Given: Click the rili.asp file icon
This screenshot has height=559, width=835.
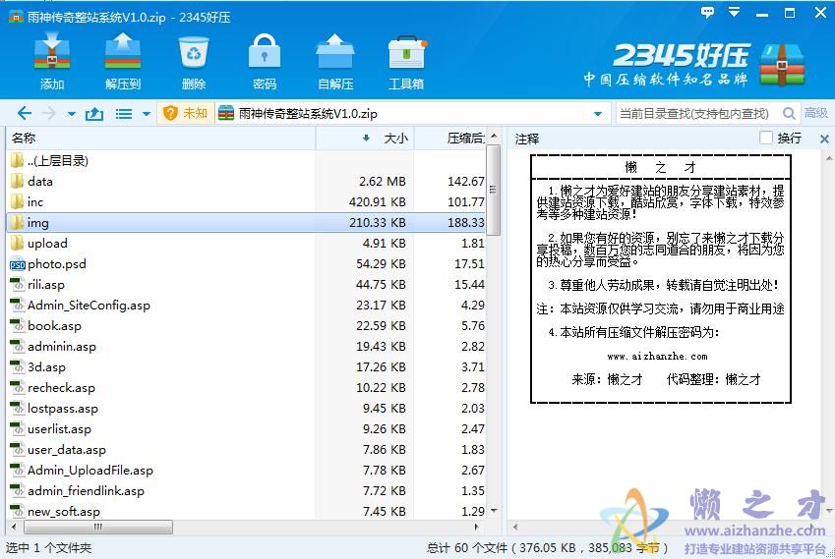Looking at the screenshot, I should (18, 285).
